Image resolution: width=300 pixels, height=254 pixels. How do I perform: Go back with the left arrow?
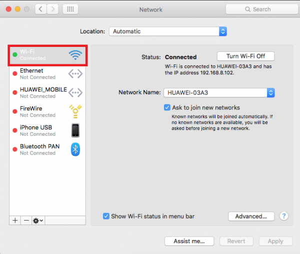40,9
